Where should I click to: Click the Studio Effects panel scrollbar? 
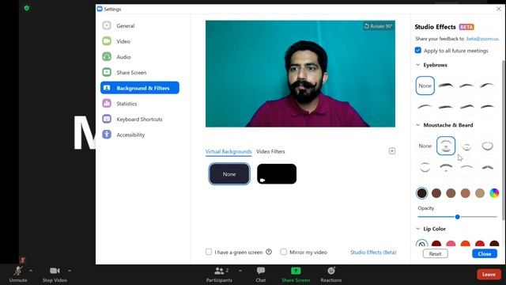(504, 141)
